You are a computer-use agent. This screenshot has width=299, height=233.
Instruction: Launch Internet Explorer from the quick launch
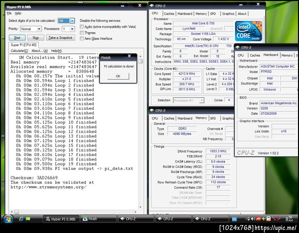[x=21, y=219]
